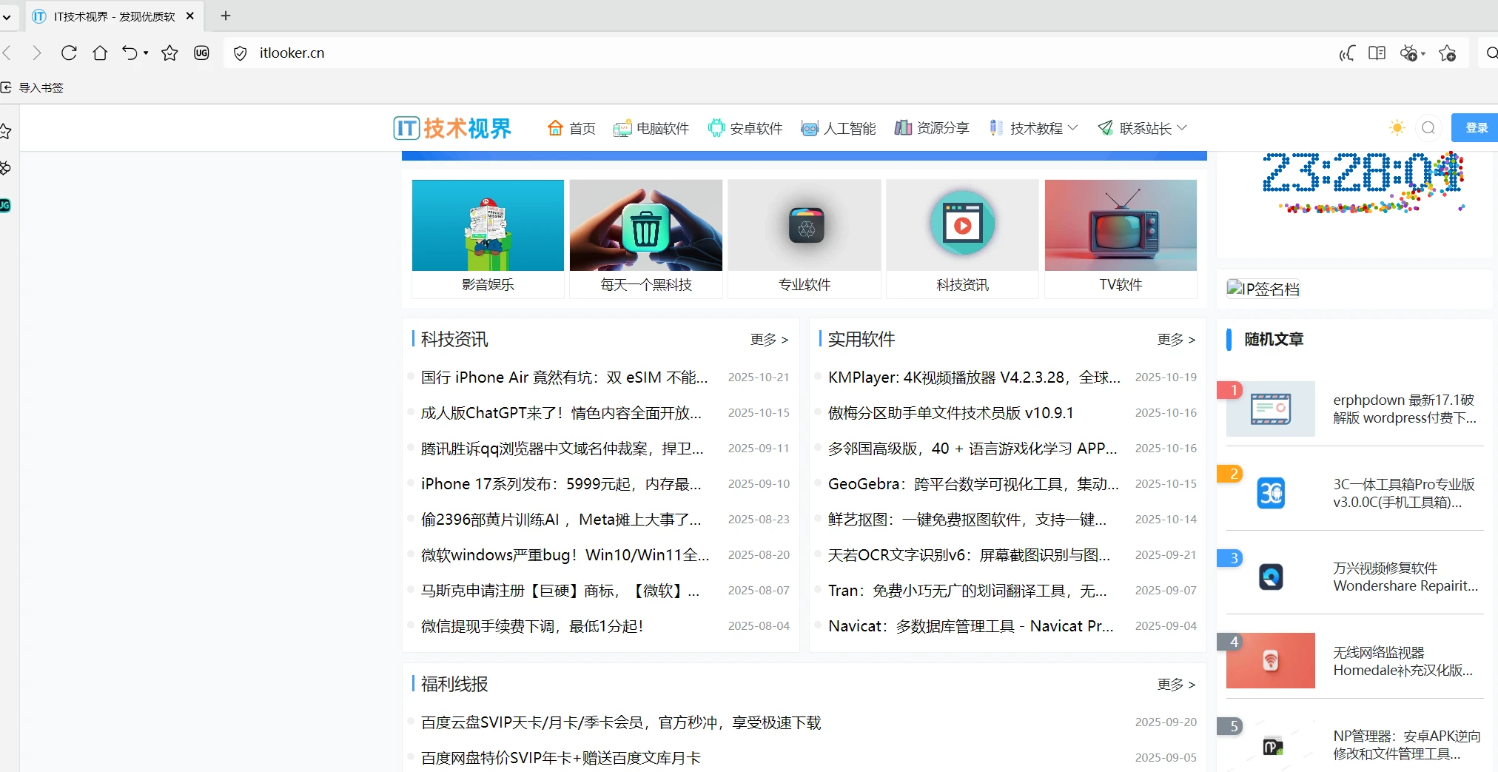Screen dimensions: 1498x772
Task: Open undo history dropdown arrow
Action: tap(146, 53)
